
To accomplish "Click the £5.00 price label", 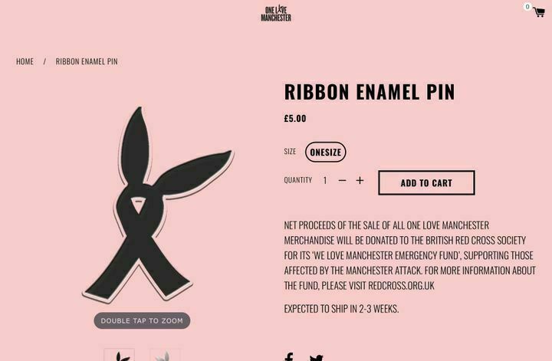I will [x=295, y=118].
